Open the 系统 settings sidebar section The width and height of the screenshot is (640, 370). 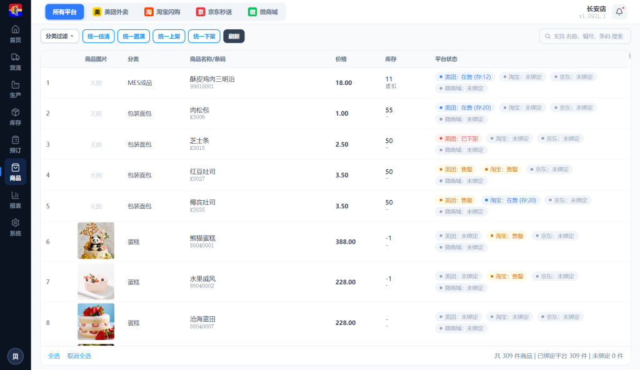[16, 227]
